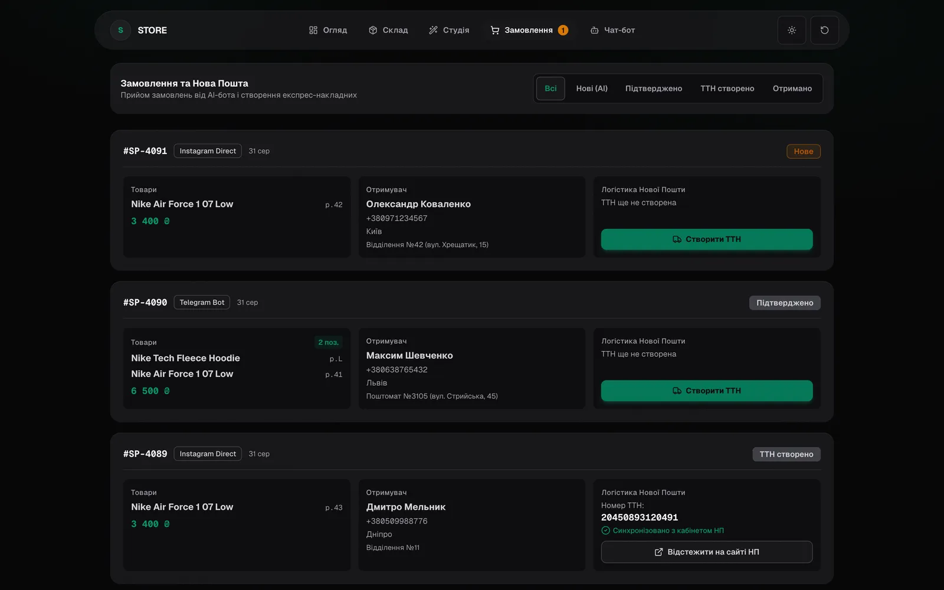Filter orders by Отримано
This screenshot has height=590, width=944.
tap(792, 88)
